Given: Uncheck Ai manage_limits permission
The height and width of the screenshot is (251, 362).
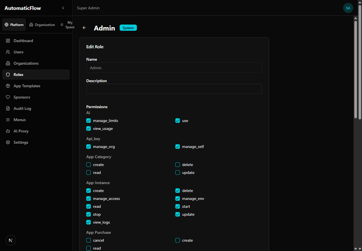Looking at the screenshot, I should coord(89,121).
